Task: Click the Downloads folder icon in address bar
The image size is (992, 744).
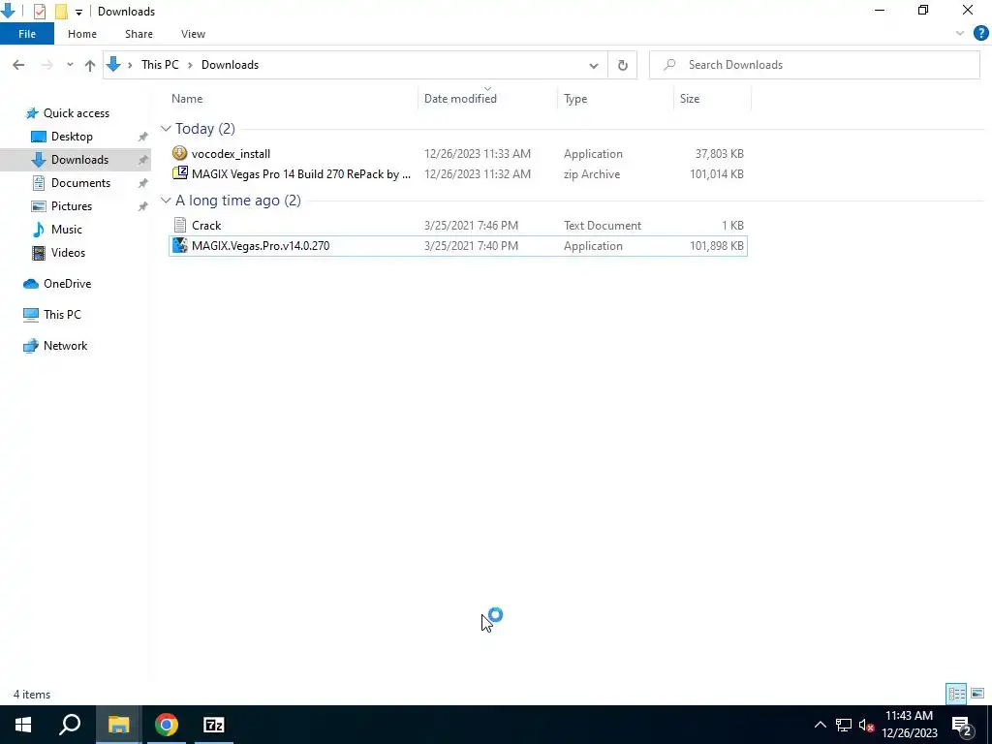Action: coord(114,65)
